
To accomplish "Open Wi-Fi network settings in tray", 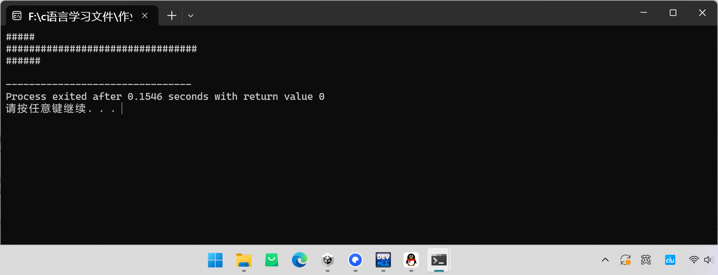I will tap(694, 260).
